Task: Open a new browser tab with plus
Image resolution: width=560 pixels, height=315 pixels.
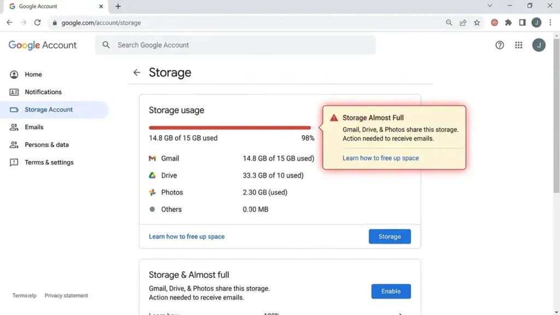Action: coord(118,6)
